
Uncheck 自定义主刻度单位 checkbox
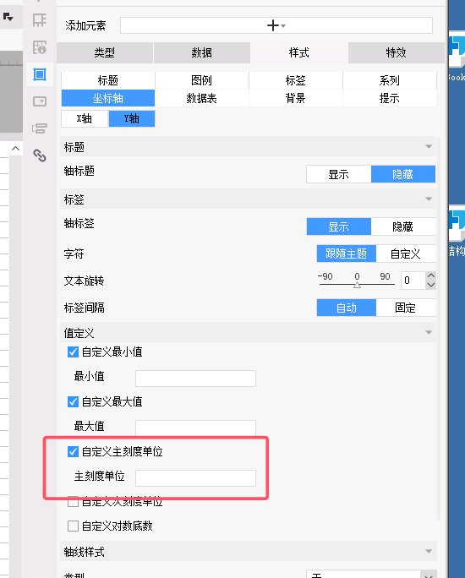coord(73,451)
